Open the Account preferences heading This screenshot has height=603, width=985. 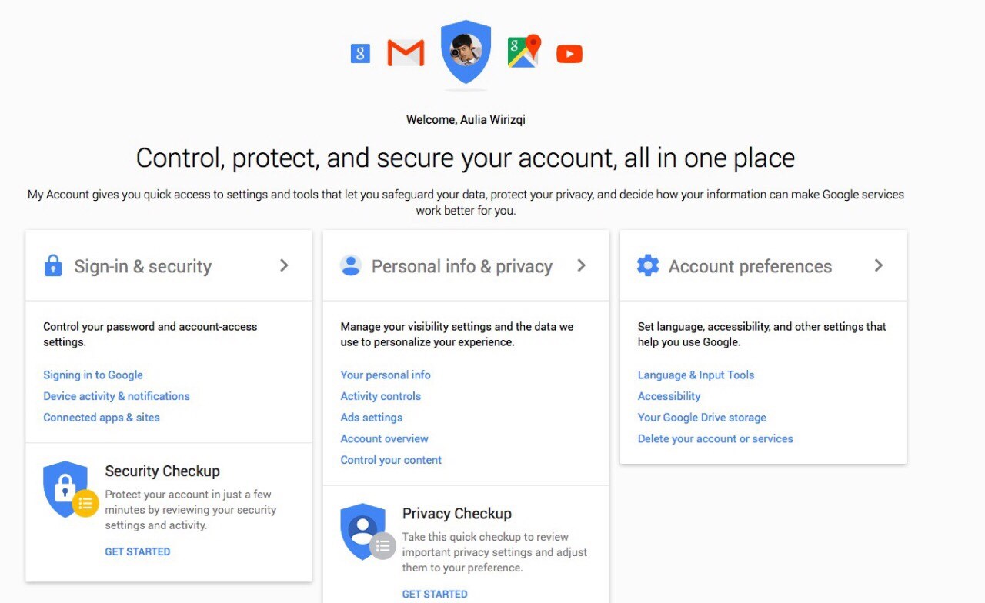coord(750,266)
